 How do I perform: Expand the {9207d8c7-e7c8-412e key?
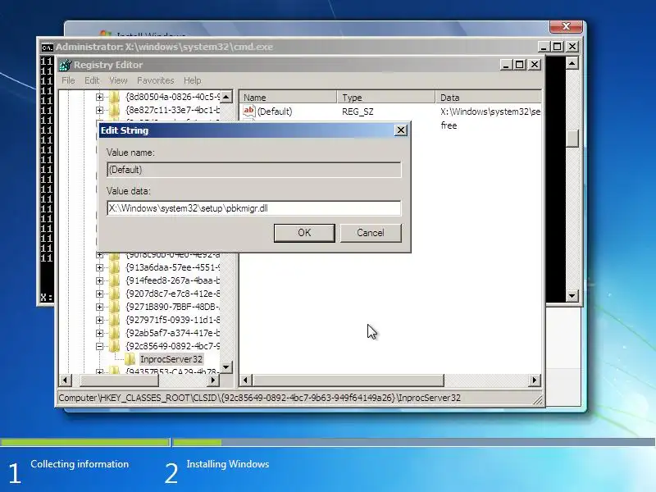(99, 294)
